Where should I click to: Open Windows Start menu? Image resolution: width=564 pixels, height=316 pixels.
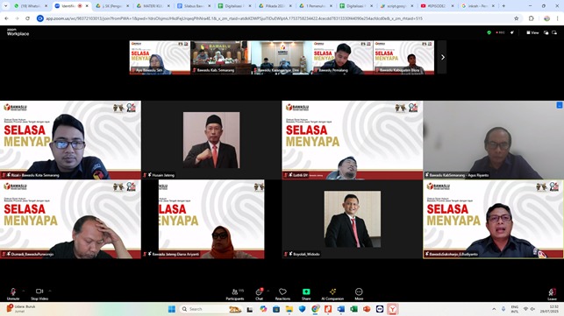[172, 309]
